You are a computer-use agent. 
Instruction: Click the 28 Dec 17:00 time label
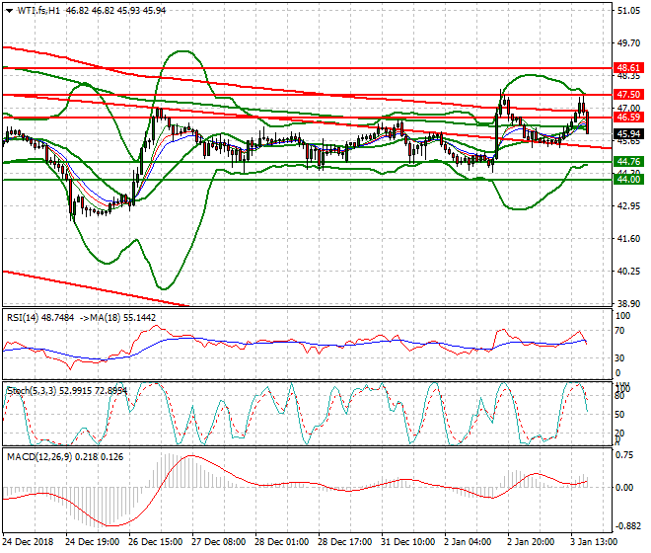(x=345, y=542)
